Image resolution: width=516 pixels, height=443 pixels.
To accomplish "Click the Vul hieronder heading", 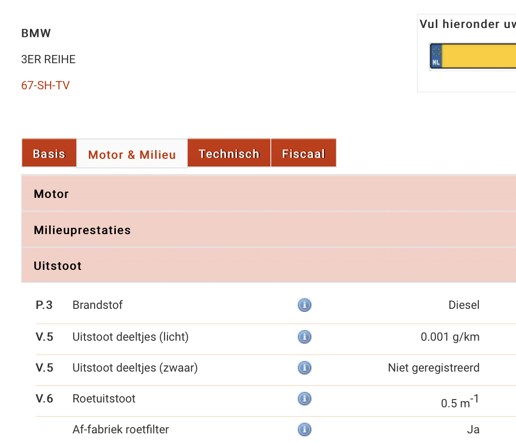I will 468,24.
